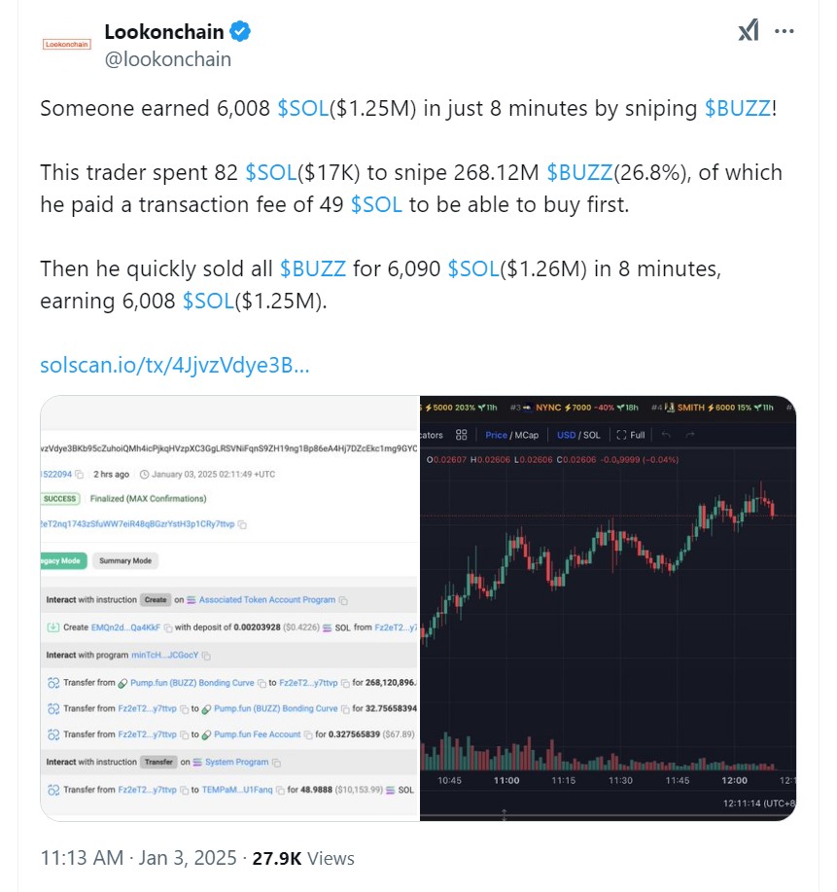The image size is (837, 892).
Task: Switch chart denomination to SOL
Action: 591,435
